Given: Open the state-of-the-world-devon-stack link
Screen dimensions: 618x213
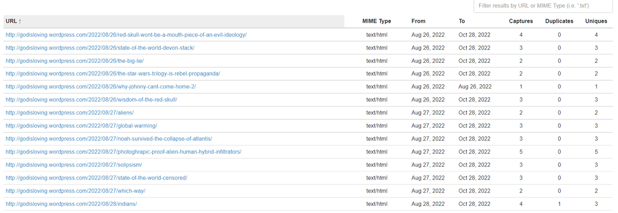Looking at the screenshot, I should 100,48.
